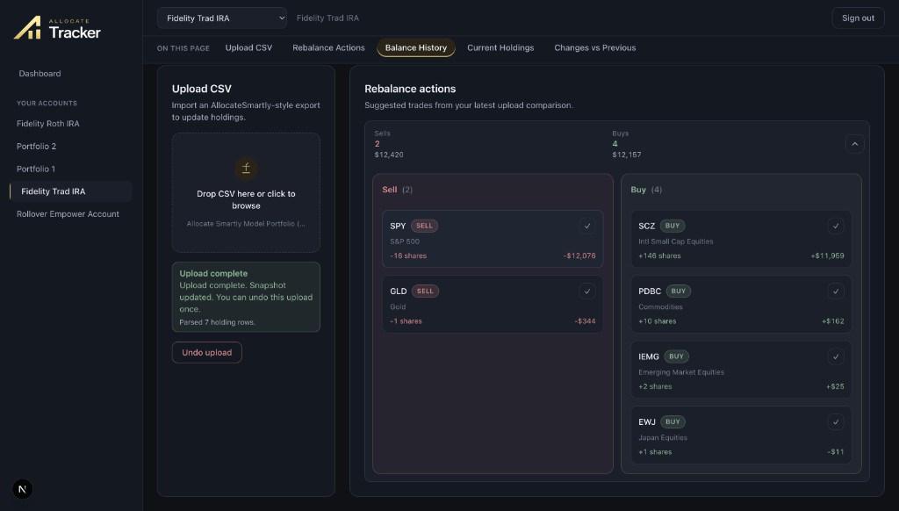Click the Allocate Tracker logo

[57, 27]
